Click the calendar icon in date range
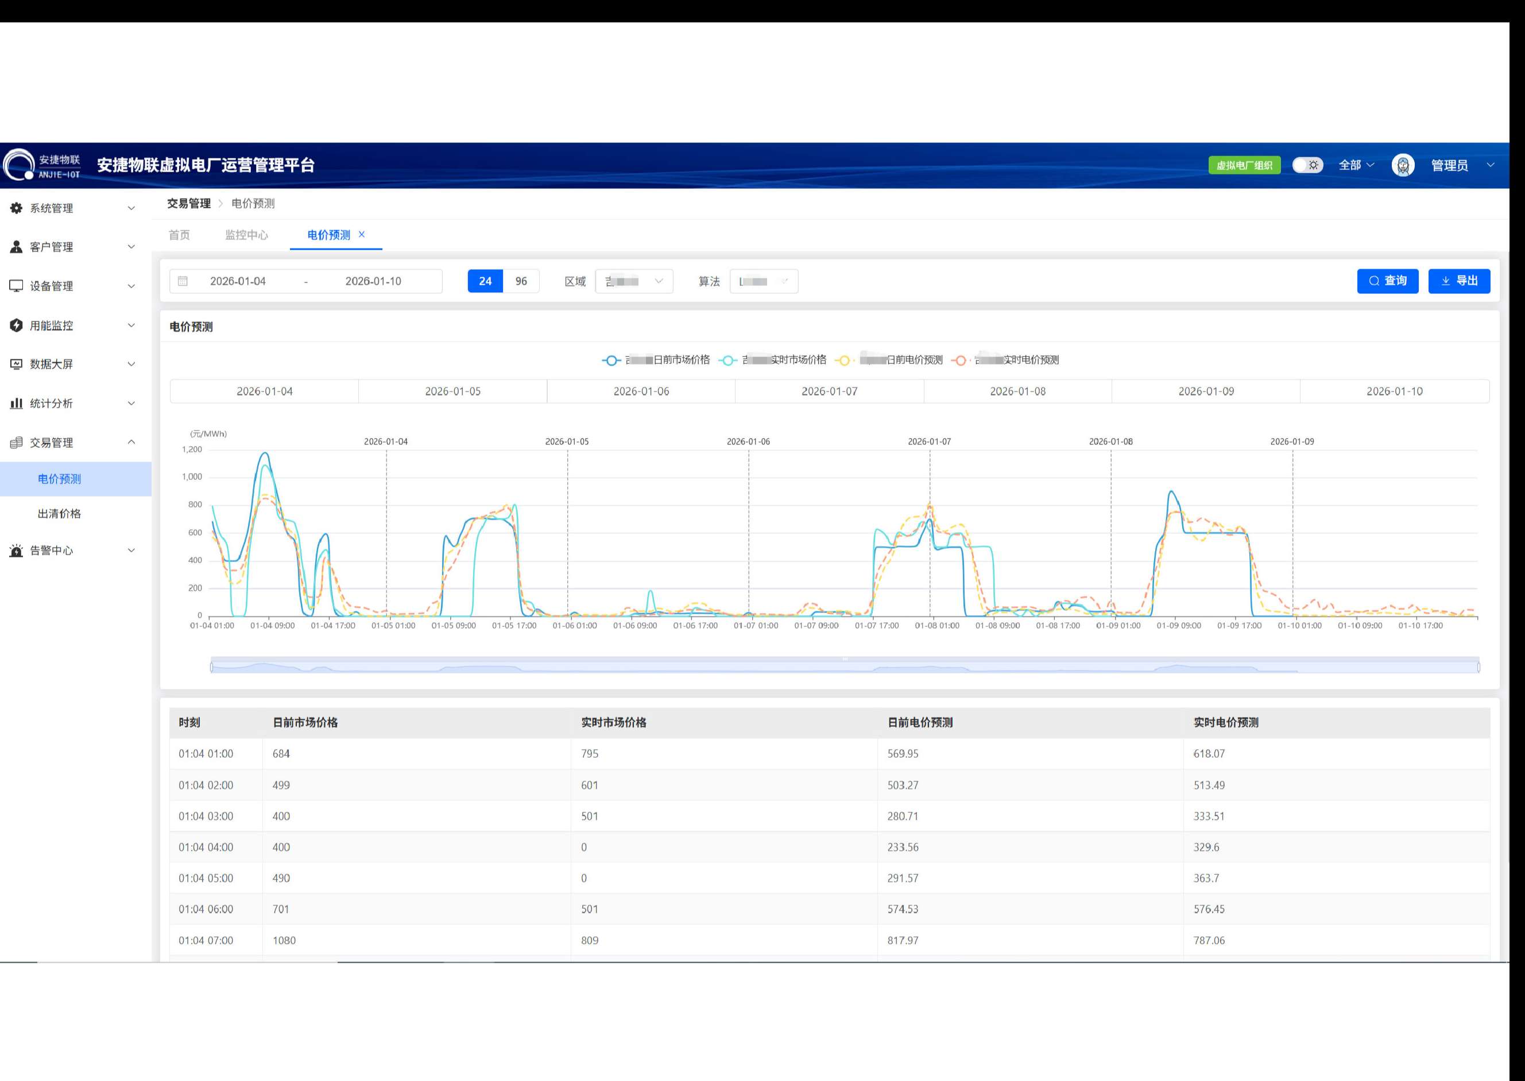Screen dimensions: 1525x1081 (183, 281)
